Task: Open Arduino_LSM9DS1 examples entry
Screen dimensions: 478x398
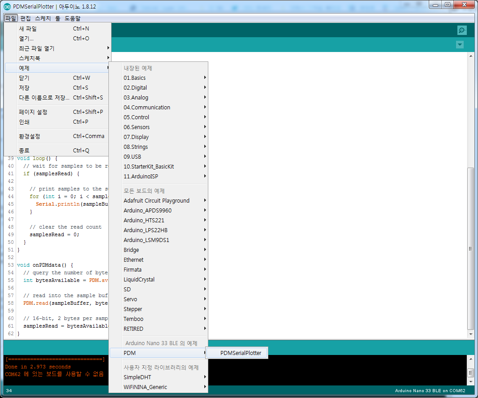Action: click(159, 240)
